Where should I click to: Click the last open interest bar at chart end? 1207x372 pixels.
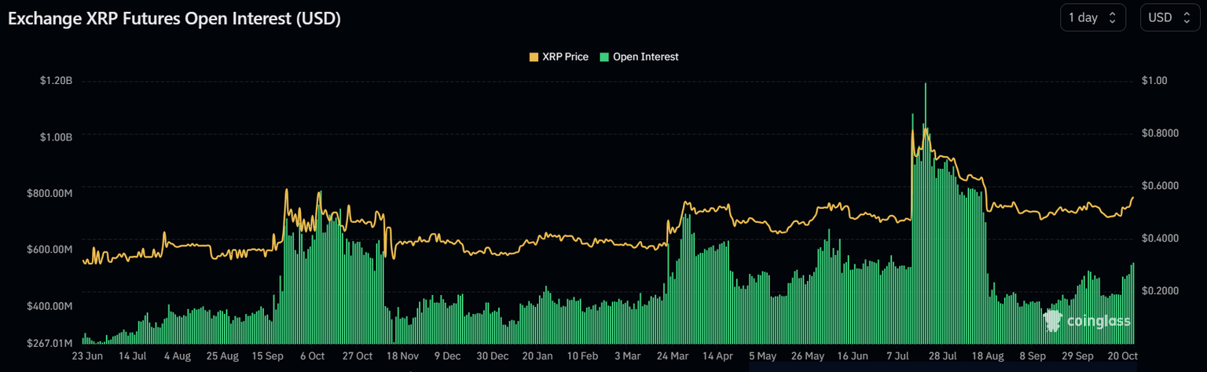click(1133, 304)
